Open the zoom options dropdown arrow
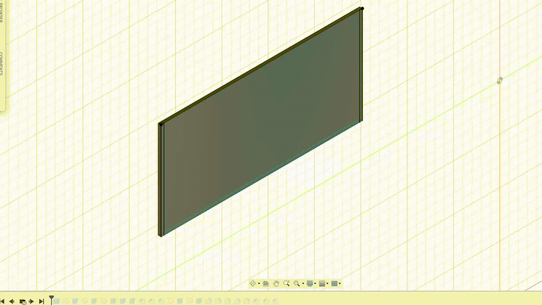 pyautogui.click(x=303, y=284)
